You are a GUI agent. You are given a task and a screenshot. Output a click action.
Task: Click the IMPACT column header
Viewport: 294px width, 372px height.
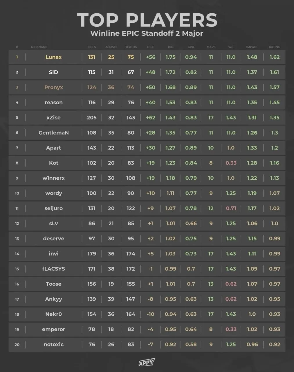coord(252,47)
